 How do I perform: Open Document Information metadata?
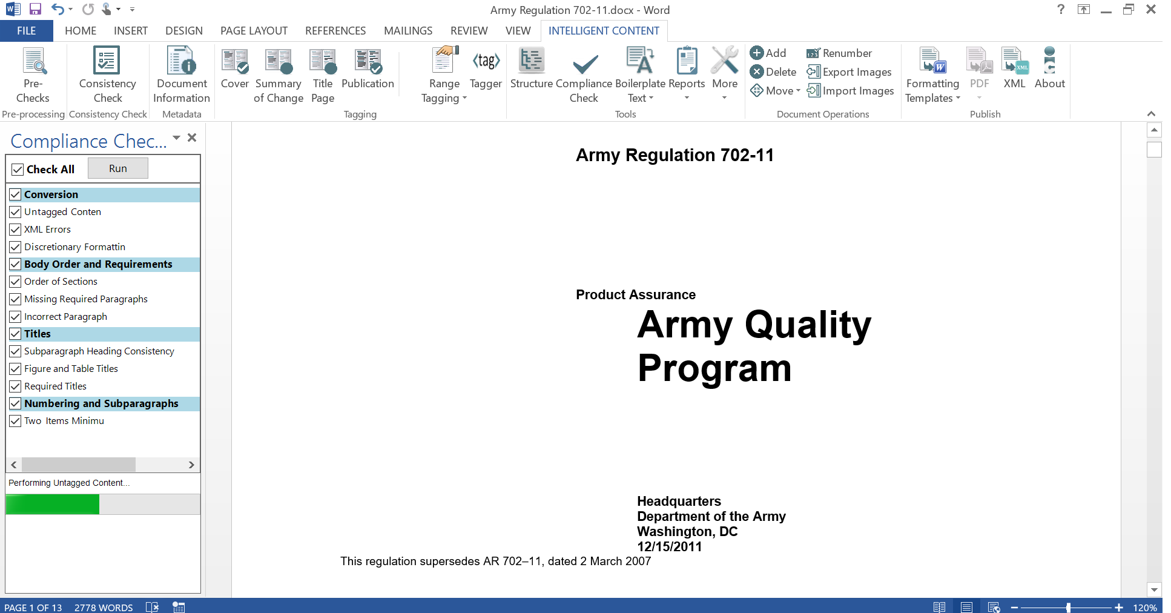(182, 75)
